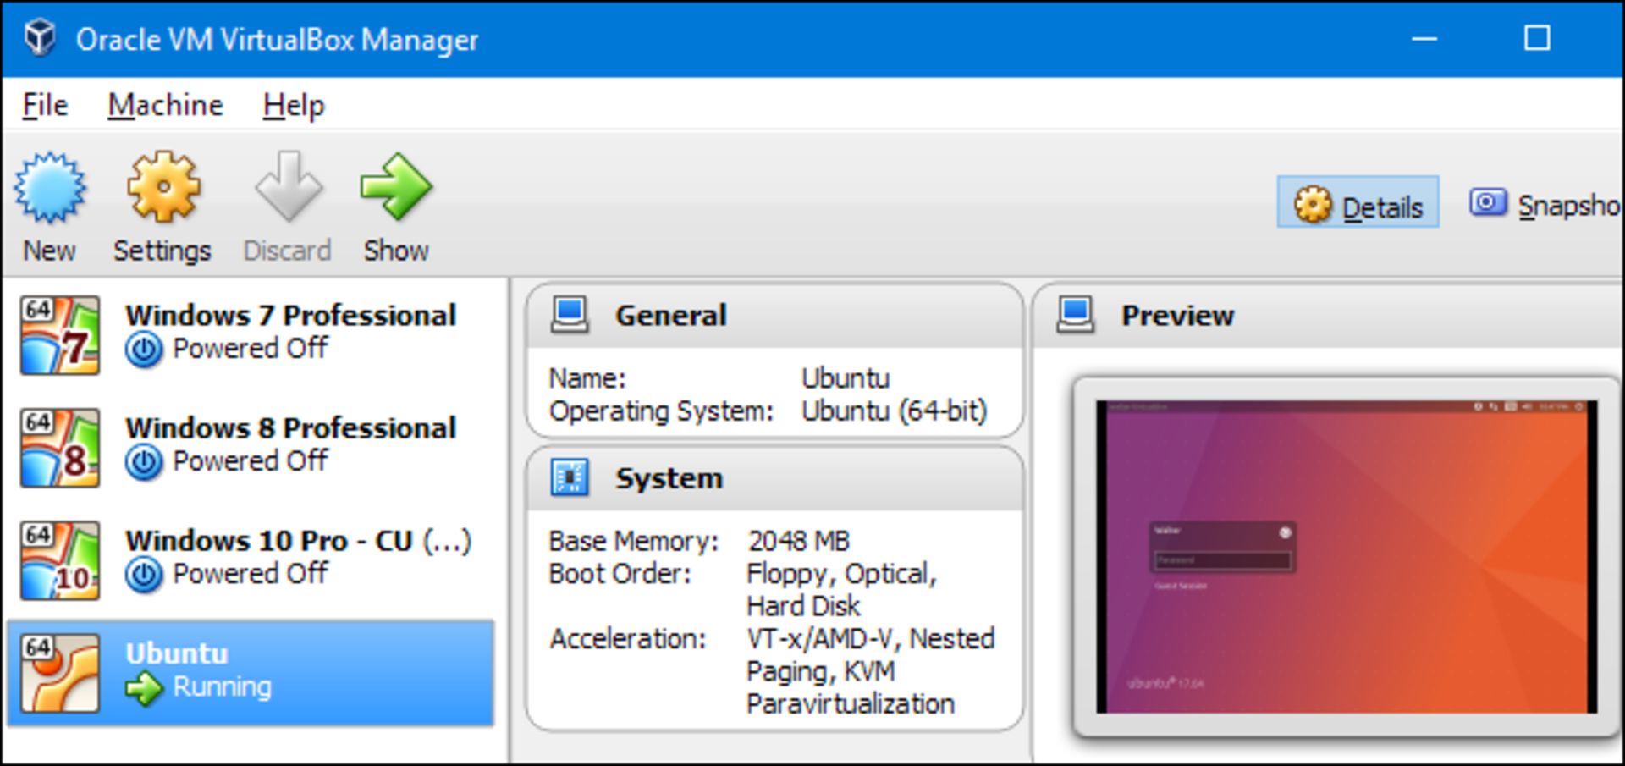This screenshot has width=1625, height=766.
Task: Click the Powered Off status of Windows 7
Action: coord(250,349)
